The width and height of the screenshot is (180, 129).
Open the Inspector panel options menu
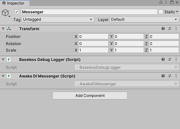tap(166, 2)
